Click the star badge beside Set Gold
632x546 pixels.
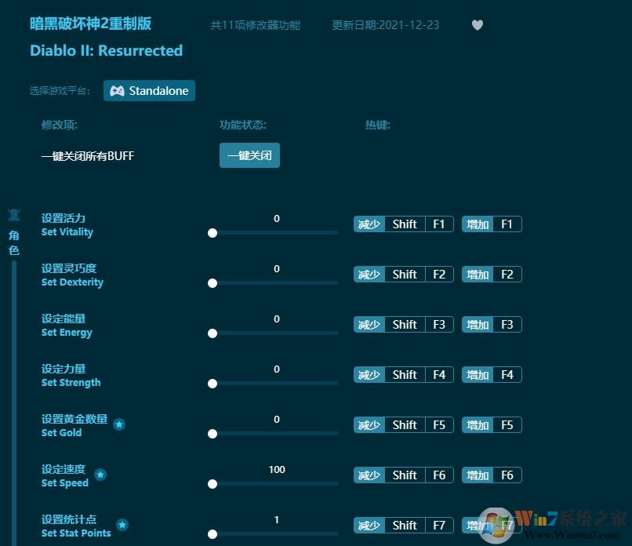pyautogui.click(x=119, y=424)
